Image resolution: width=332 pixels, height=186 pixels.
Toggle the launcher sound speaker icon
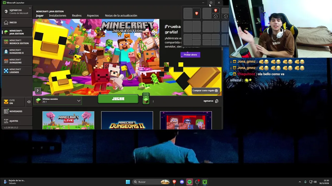coord(29,102)
